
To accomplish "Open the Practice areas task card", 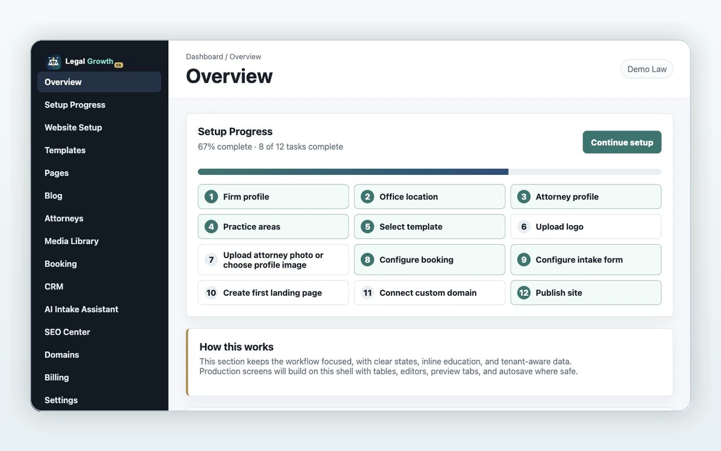I will 273,227.
